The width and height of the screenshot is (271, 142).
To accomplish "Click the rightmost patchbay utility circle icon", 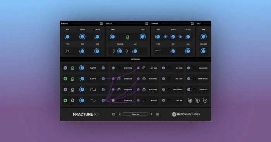I will 205,101.
